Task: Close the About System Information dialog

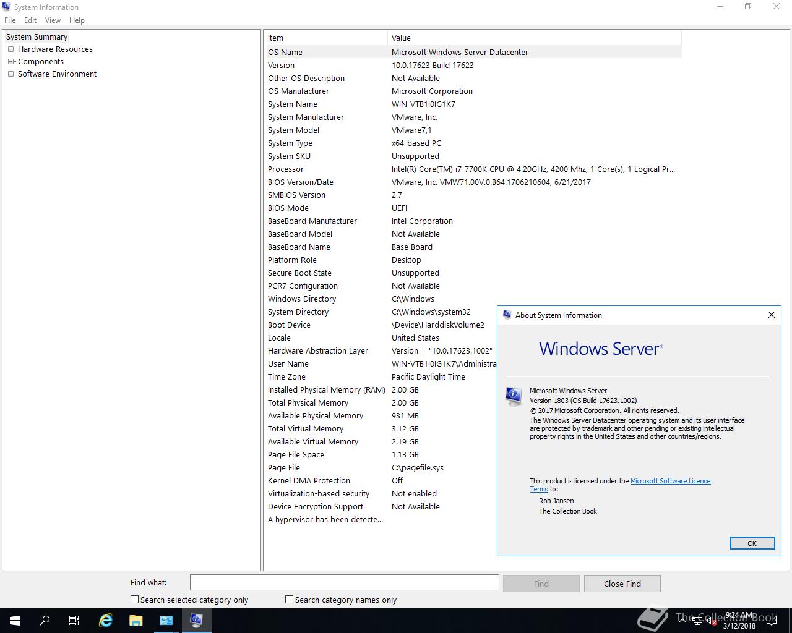Action: pos(771,315)
